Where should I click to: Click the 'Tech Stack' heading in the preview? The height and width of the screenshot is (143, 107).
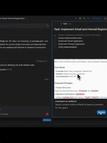[x=60, y=67]
